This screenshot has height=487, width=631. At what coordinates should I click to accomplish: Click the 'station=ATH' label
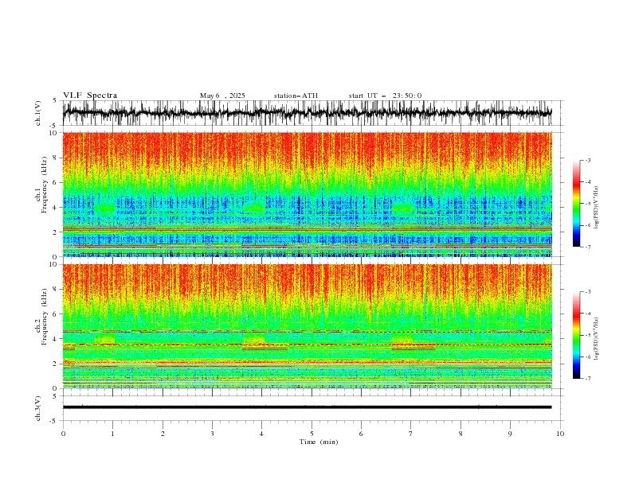pyautogui.click(x=296, y=95)
